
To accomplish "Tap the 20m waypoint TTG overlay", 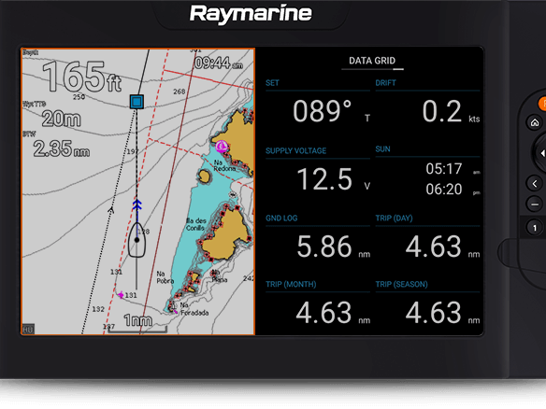I will (62, 119).
